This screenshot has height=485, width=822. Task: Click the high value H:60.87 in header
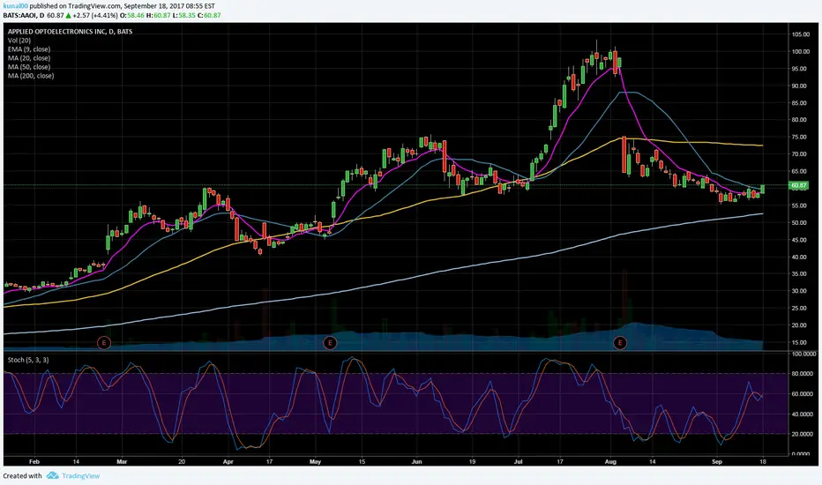159,15
